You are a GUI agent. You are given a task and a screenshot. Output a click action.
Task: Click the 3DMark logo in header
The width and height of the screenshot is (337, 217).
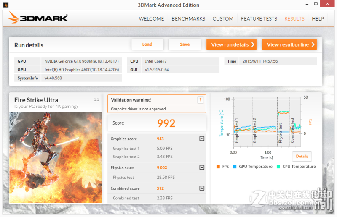pyautogui.click(x=37, y=18)
